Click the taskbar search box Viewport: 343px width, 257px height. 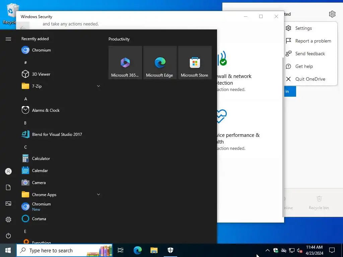(x=65, y=250)
